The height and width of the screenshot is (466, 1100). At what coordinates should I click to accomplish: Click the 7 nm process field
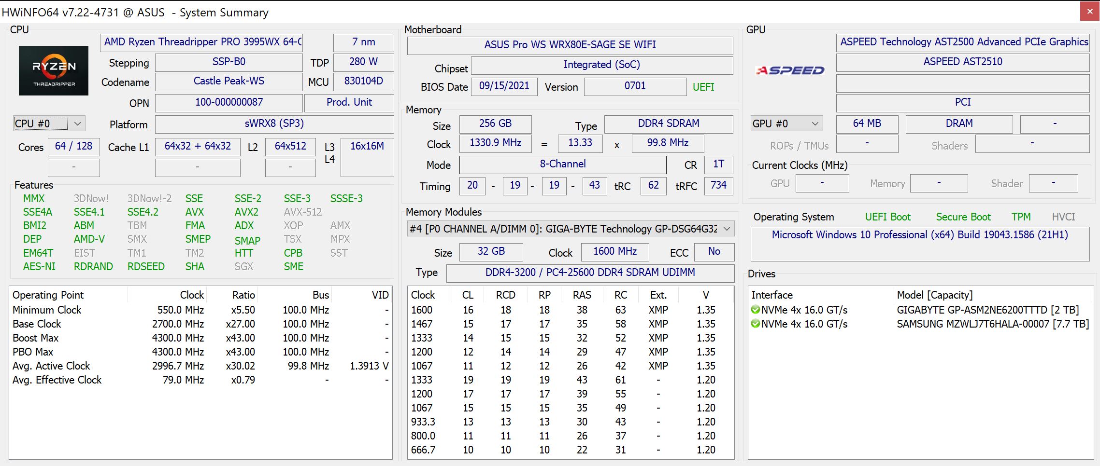363,42
